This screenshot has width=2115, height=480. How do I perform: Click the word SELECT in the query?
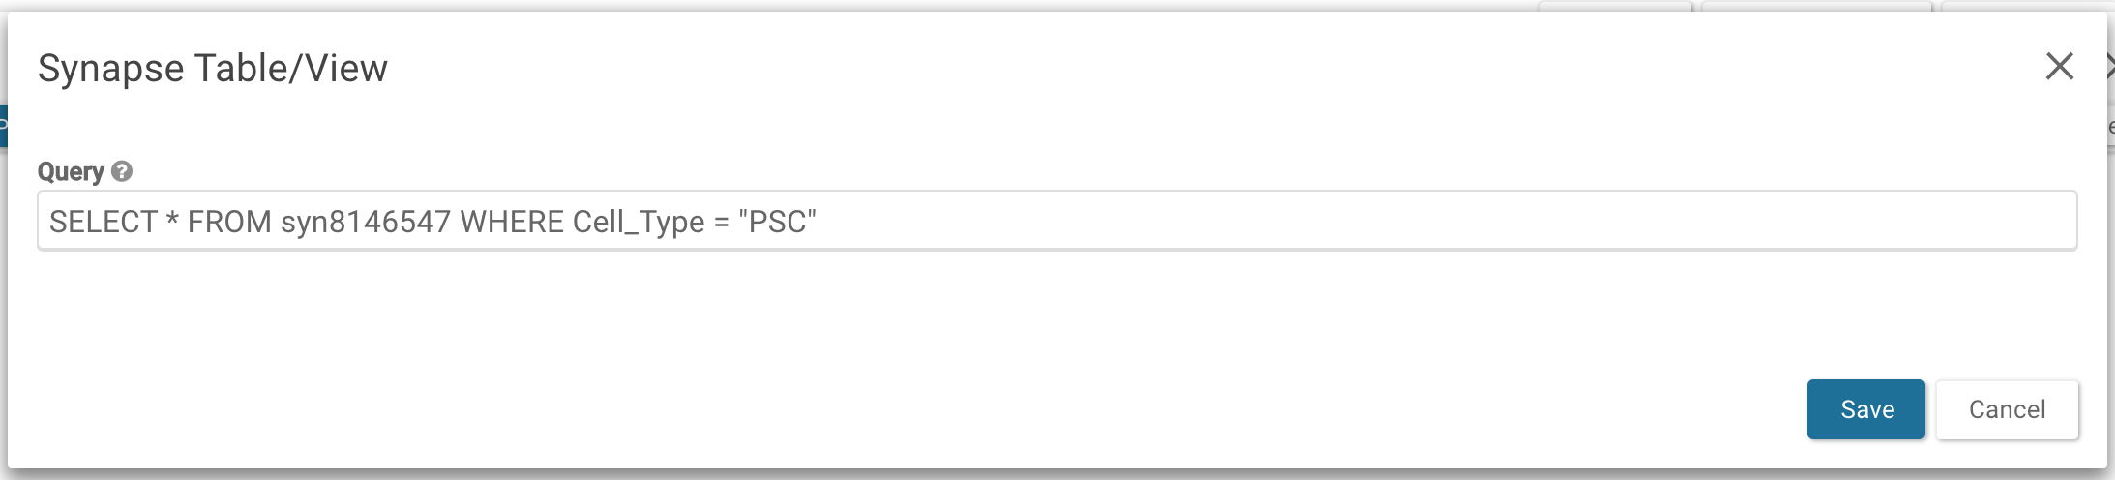pyautogui.click(x=103, y=222)
